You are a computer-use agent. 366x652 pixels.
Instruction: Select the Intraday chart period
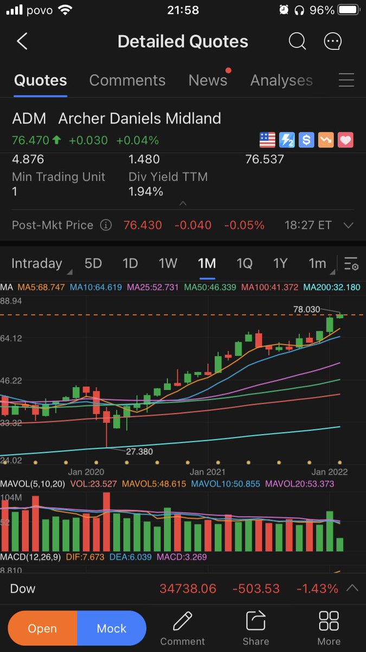pos(37,264)
